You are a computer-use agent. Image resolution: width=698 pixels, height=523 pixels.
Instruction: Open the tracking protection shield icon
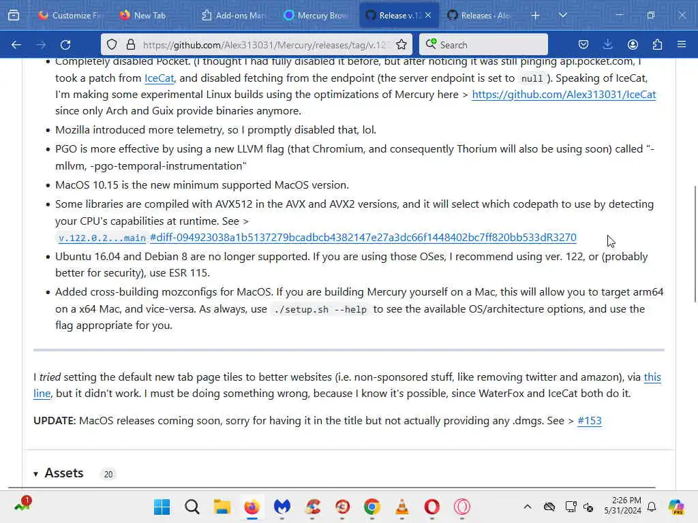coord(112,44)
